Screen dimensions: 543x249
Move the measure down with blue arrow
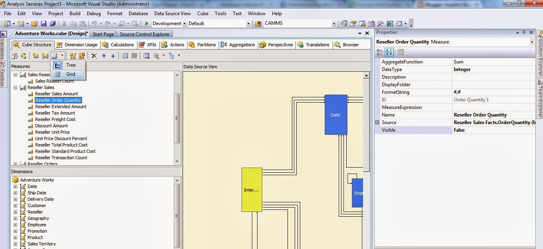click(x=113, y=56)
